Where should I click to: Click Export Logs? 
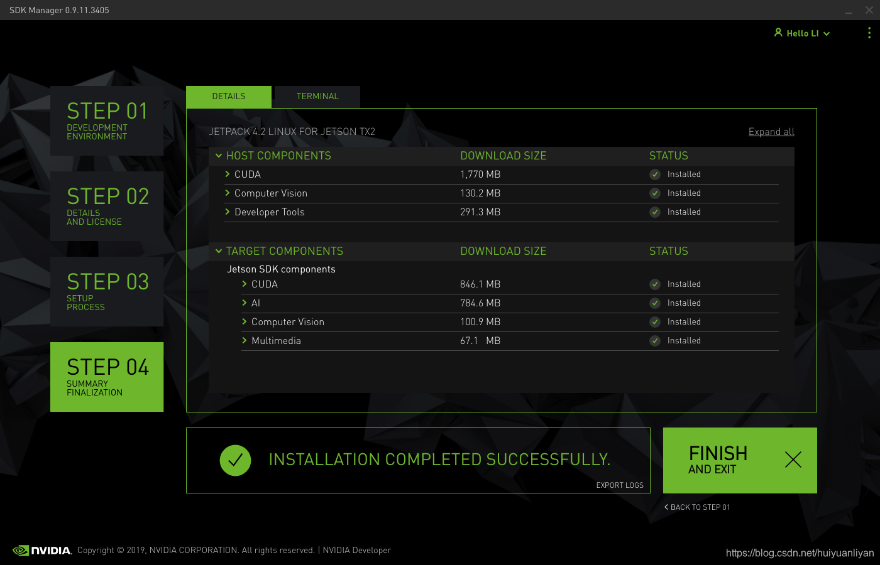620,485
